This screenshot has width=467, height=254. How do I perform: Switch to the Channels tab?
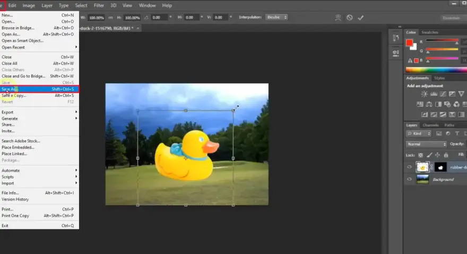431,125
